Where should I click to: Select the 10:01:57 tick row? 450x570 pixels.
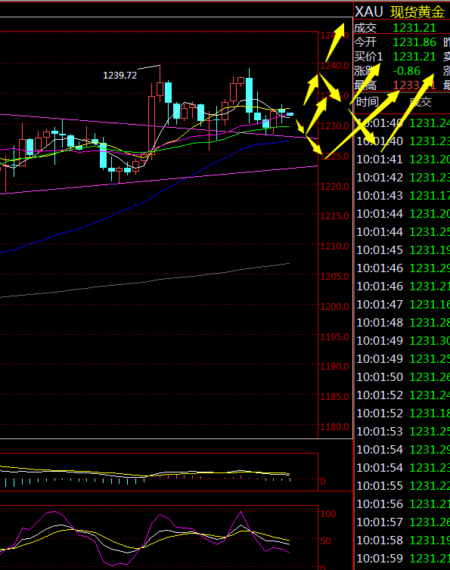point(403,522)
